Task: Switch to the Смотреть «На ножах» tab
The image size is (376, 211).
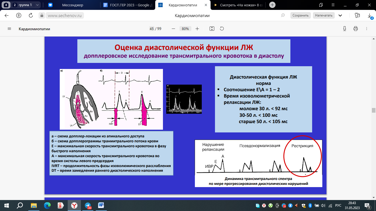Action: pyautogui.click(x=238, y=5)
